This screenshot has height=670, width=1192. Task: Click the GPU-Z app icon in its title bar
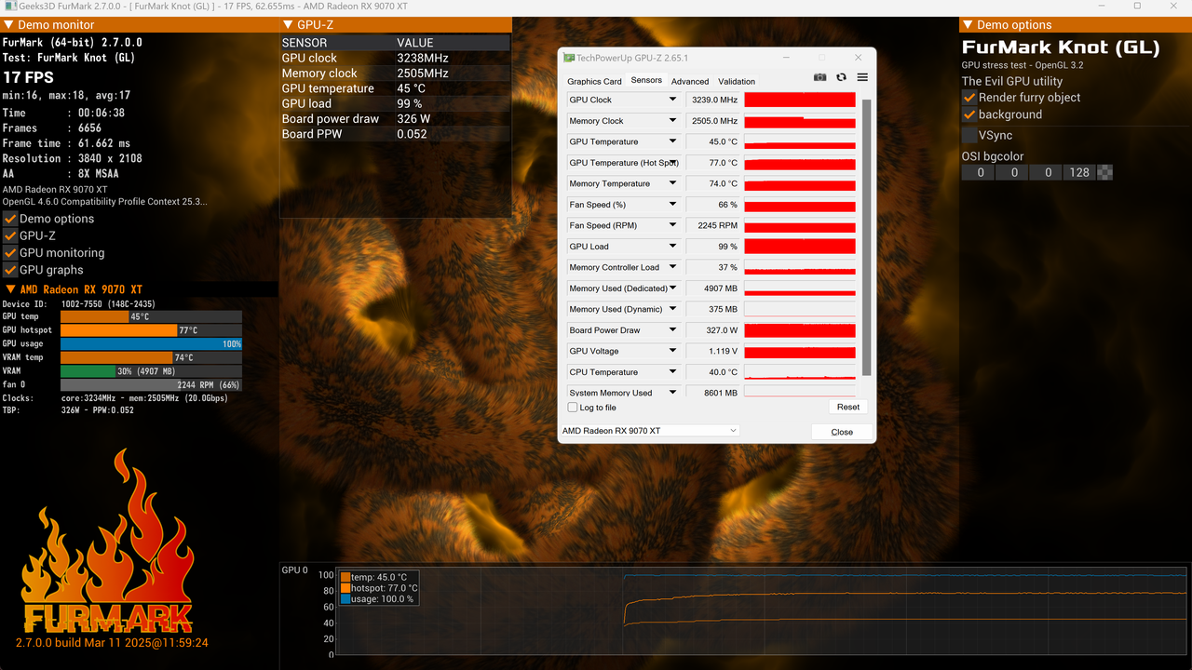tap(569, 58)
